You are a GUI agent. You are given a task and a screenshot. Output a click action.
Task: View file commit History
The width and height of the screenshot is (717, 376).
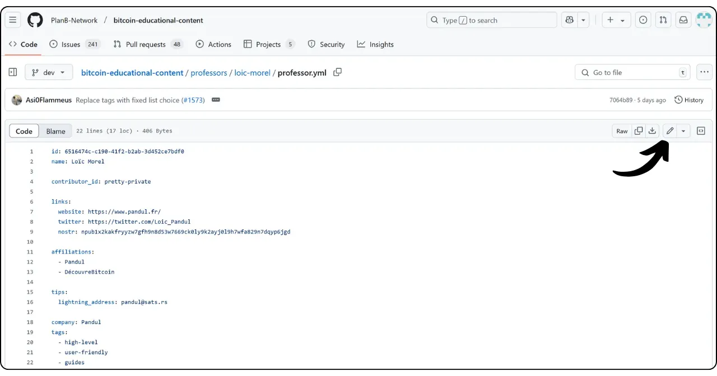click(689, 100)
